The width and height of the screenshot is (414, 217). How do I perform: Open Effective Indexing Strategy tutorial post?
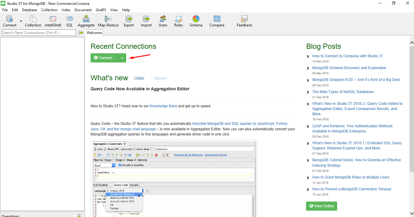click(x=357, y=163)
